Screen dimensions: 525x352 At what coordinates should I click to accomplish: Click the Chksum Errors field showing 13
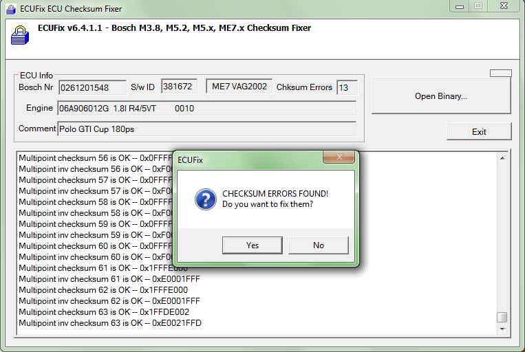(x=347, y=88)
